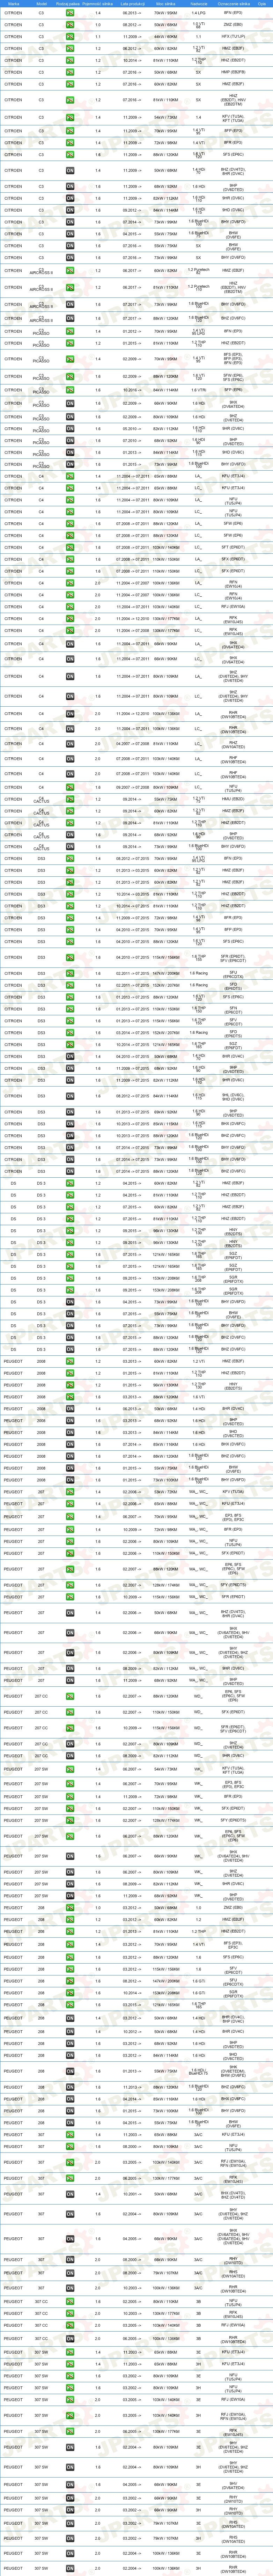Click the Pojemność silnika column header
The height and width of the screenshot is (2576, 273).
point(98,4)
